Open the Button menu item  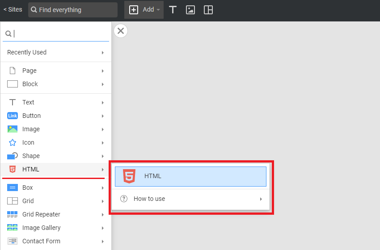56,116
